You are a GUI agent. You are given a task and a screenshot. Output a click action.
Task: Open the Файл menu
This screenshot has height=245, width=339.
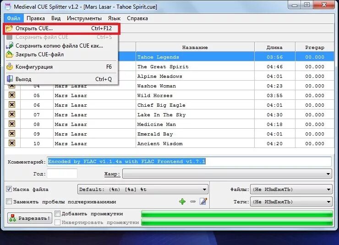point(13,18)
